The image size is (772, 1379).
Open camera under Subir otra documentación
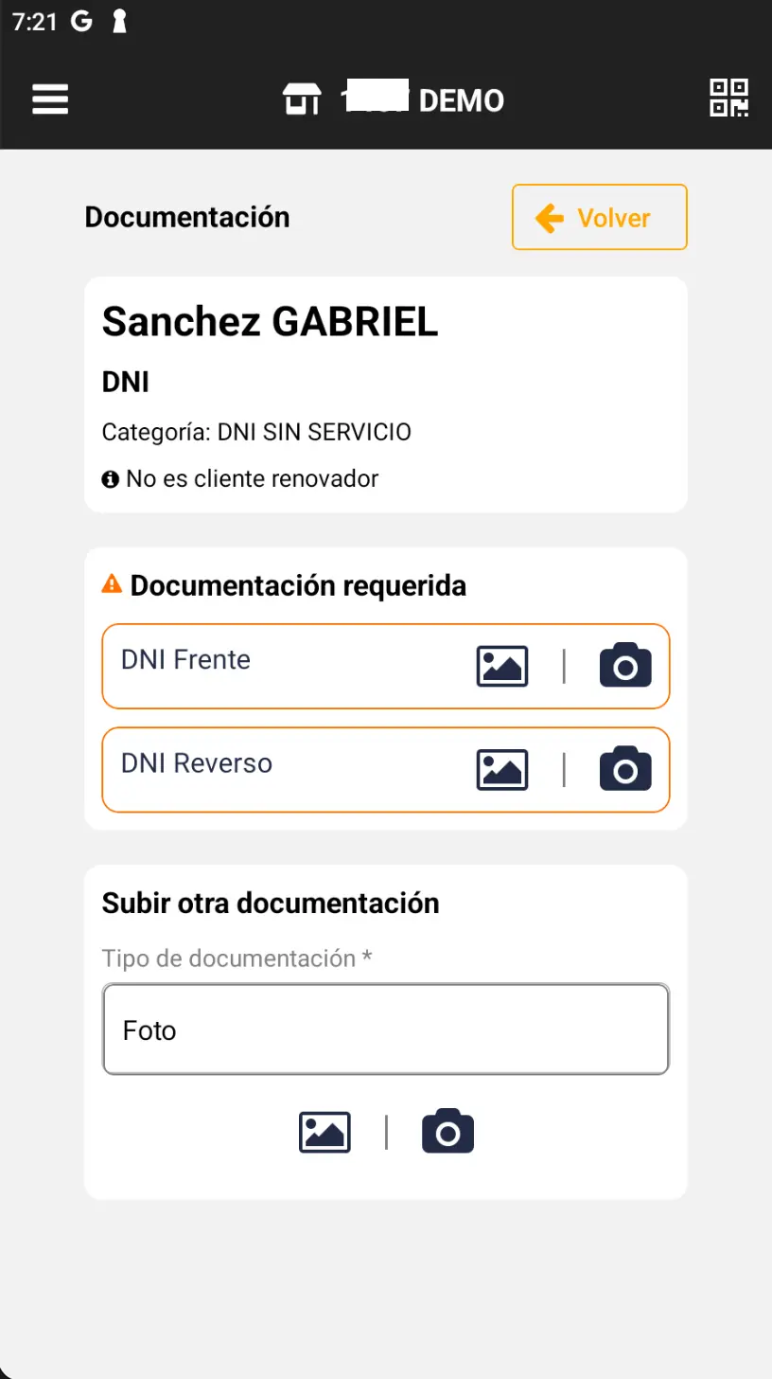(447, 1132)
